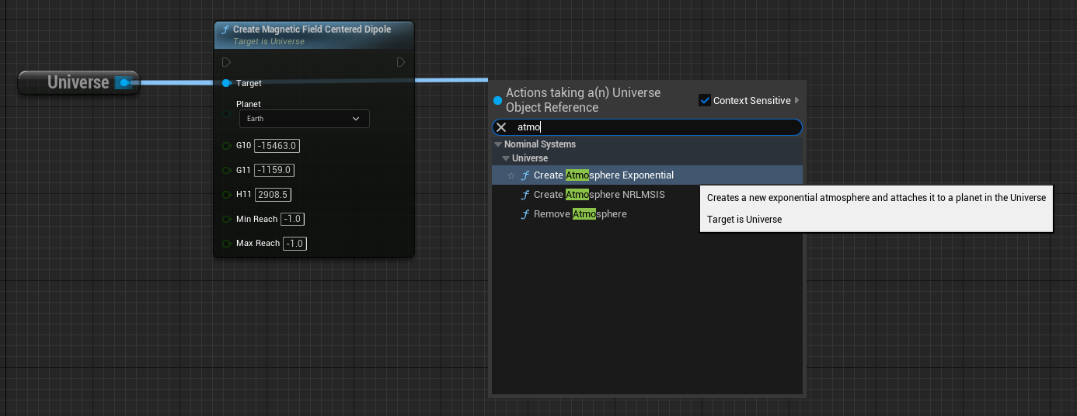Click the Target input pin
1077x416 pixels.
point(226,83)
